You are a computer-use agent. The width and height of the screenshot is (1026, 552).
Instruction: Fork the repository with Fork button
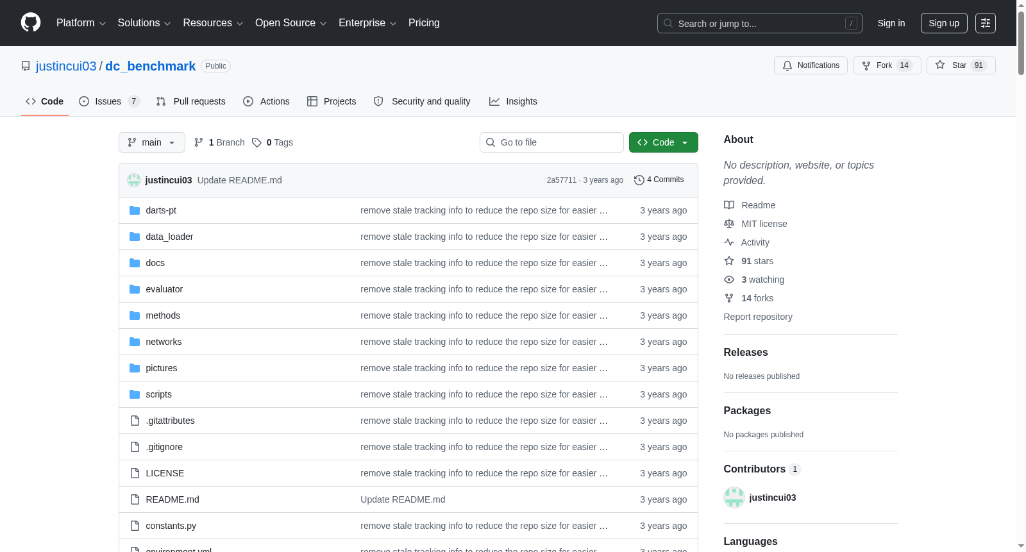point(887,65)
